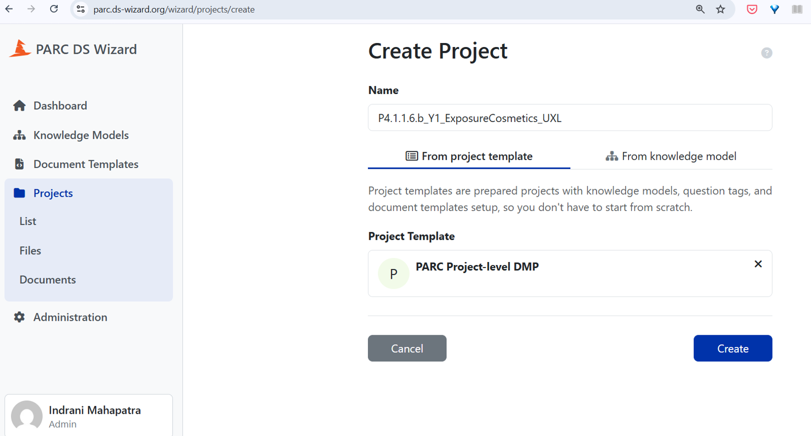Open Document Templates in sidebar

click(x=86, y=164)
